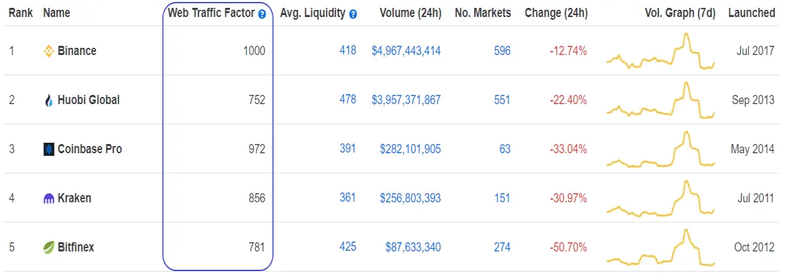Screen dimensions: 786x275
Task: Click Binance liquidity value 418
Action: point(348,50)
